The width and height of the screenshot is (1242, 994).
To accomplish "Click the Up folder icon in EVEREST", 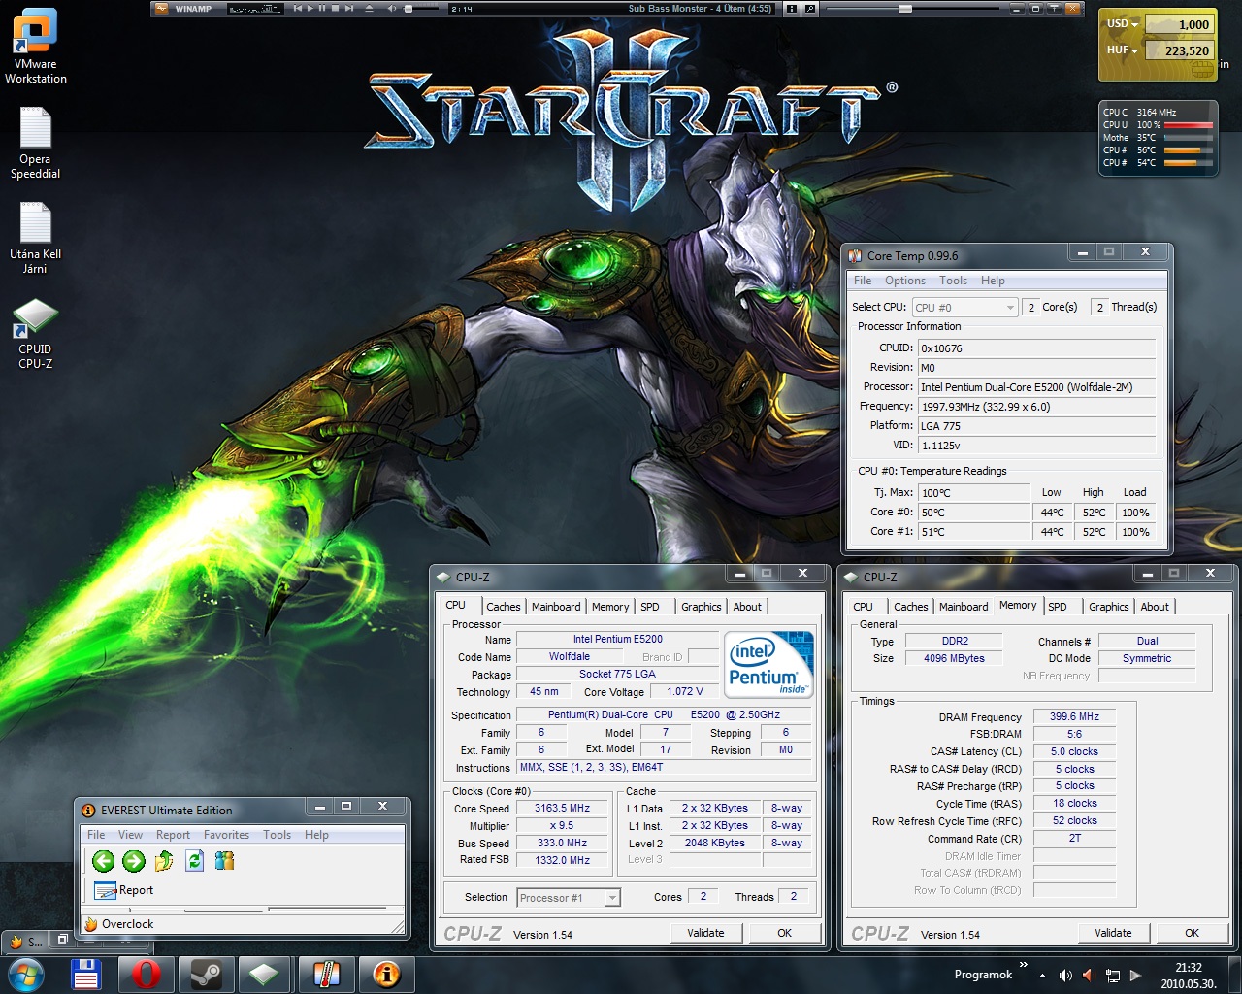I will click(164, 861).
